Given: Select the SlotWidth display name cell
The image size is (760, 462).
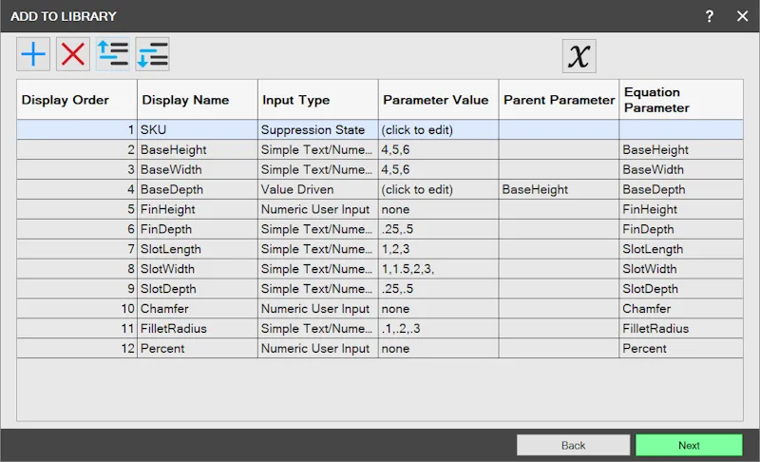Looking at the screenshot, I should pyautogui.click(x=198, y=269).
